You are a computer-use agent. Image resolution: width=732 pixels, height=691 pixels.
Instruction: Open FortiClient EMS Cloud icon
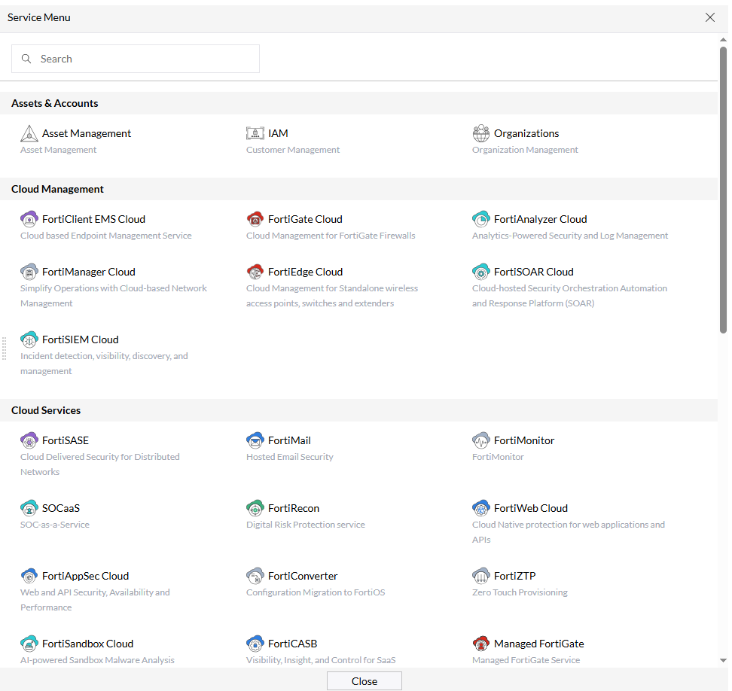(x=29, y=218)
